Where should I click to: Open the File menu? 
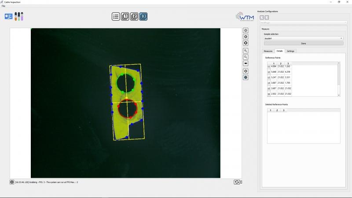[x=4, y=6]
